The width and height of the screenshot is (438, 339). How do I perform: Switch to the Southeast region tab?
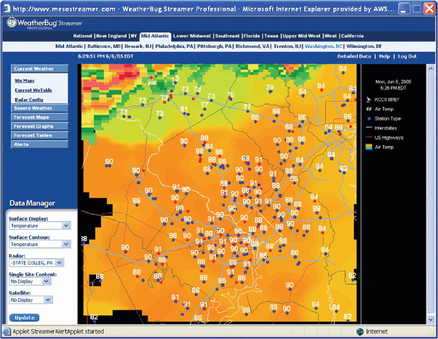(227, 36)
